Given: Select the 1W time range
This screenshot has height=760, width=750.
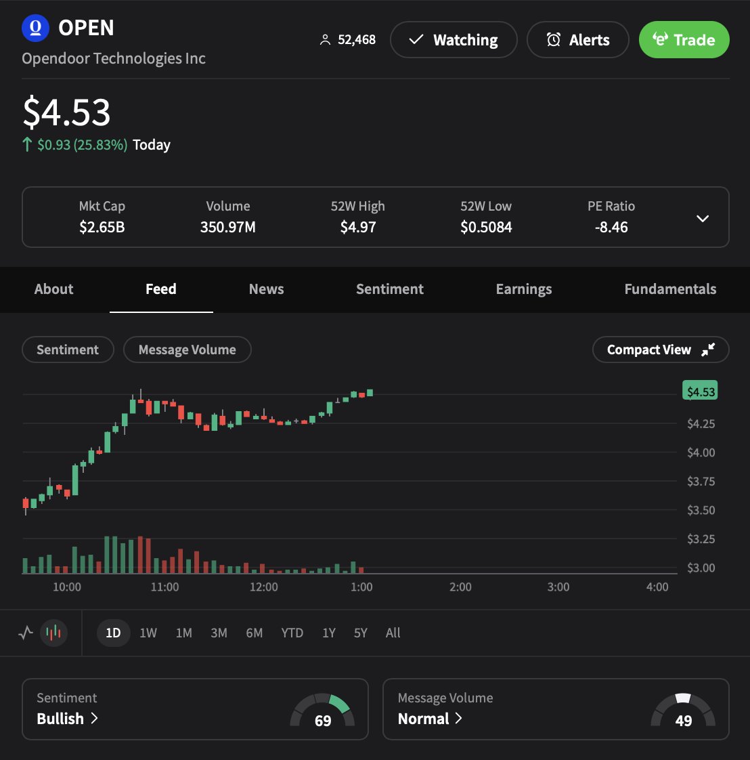Looking at the screenshot, I should 148,633.
